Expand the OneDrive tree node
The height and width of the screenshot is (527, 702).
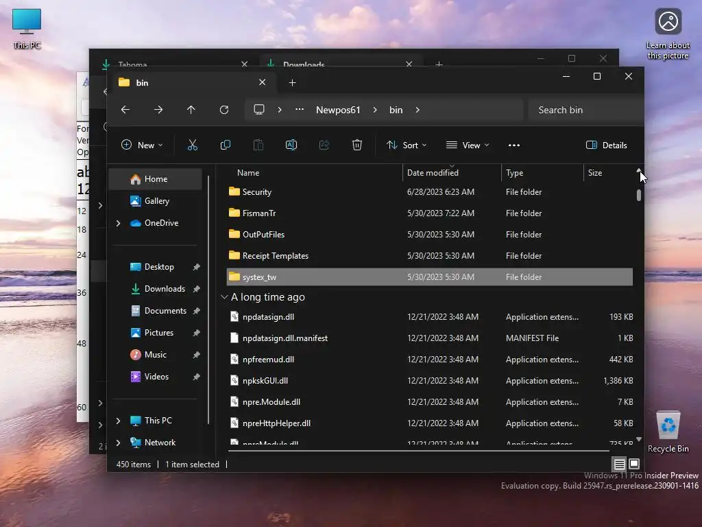(118, 223)
